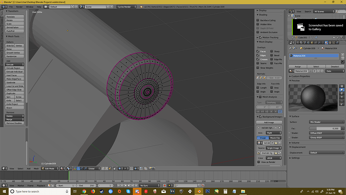
Task: Open the Marker menu in timeline
Action: point(21,185)
